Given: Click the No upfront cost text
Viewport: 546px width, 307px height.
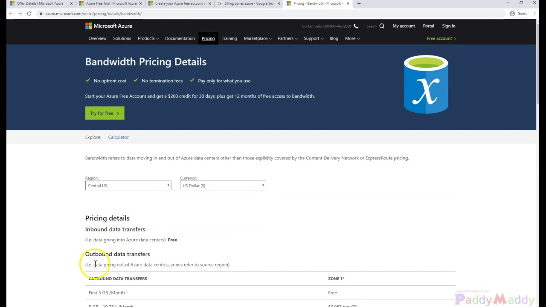Looking at the screenshot, I should [x=110, y=81].
